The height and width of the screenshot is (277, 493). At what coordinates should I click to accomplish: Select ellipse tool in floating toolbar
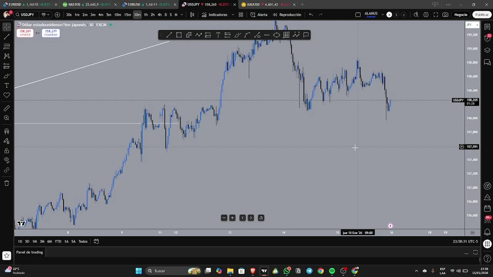(x=277, y=35)
